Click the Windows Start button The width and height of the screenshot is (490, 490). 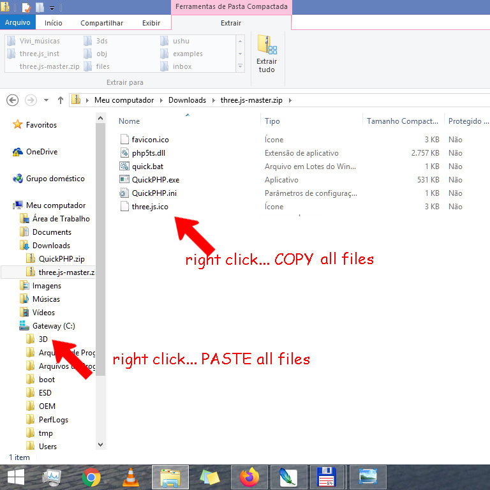(x=15, y=477)
